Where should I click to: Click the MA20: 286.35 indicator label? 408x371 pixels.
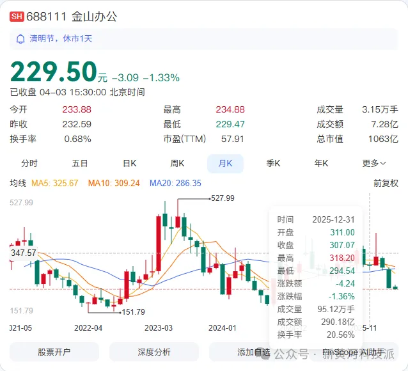pos(175,184)
